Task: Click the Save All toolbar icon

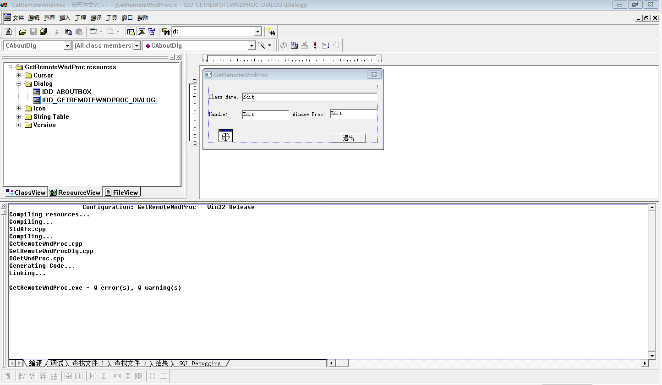Action: pyautogui.click(x=44, y=32)
